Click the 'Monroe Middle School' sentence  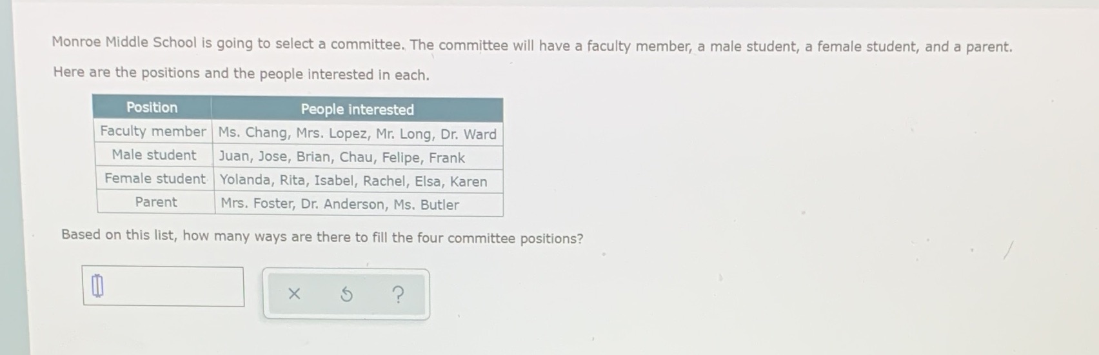531,45
